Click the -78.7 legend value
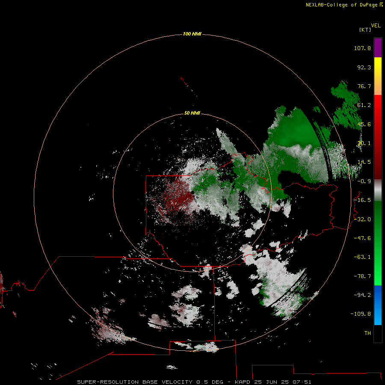Screen dimensions: 385x385 (x=362, y=276)
